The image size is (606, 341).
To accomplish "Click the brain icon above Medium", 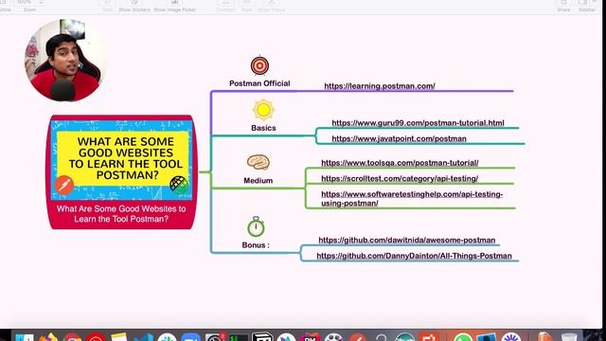I will pyautogui.click(x=258, y=162).
